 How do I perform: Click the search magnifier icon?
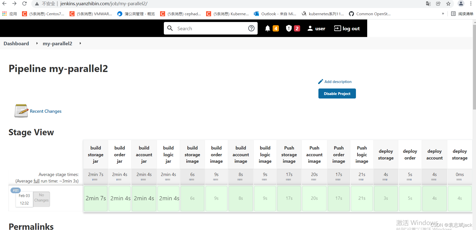click(170, 28)
